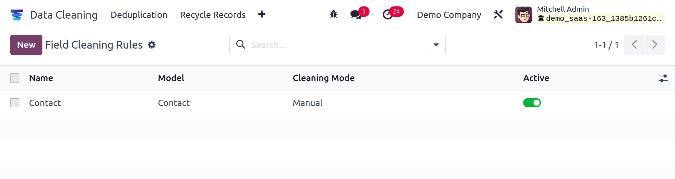Open activities clock icon with 24 badge
The height and width of the screenshot is (179, 675).
(388, 15)
